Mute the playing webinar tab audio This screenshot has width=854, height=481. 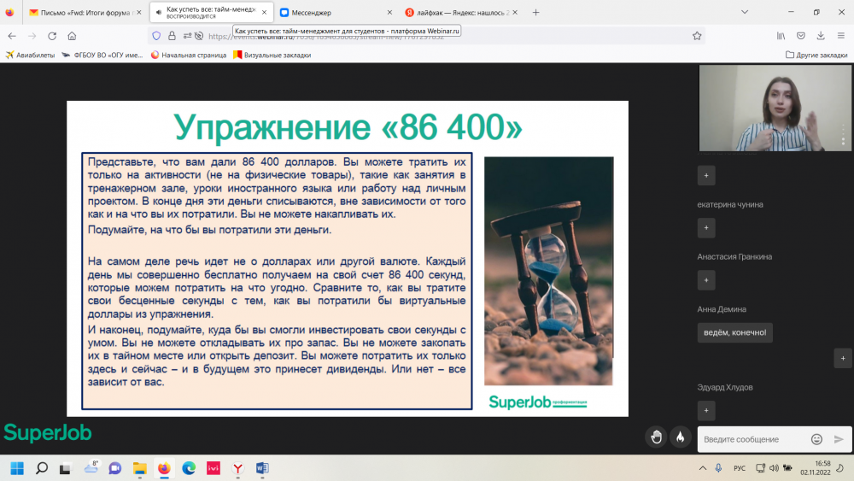(159, 13)
